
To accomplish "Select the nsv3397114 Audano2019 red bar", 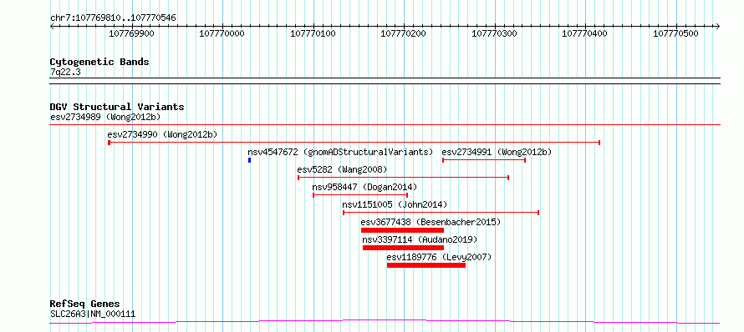I will [x=403, y=248].
